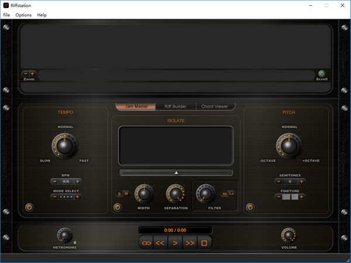Image resolution: width=351 pixels, height=263 pixels.
Task: Toggle the green Scroll button
Action: point(322,73)
